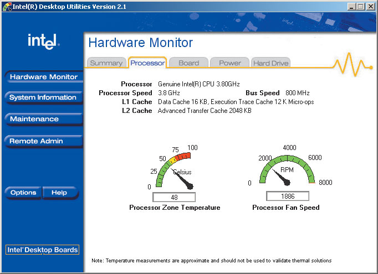The width and height of the screenshot is (378, 274).
Task: Open the Power tab
Action: pyautogui.click(x=230, y=63)
